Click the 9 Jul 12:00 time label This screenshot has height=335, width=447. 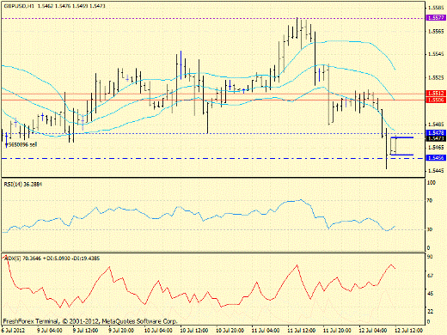[x=85, y=330]
